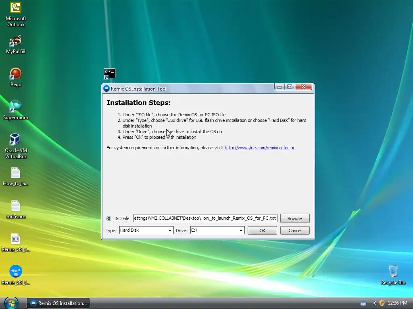
Task: Maximize the Remix OS Installation Tool window
Action: pyautogui.click(x=290, y=87)
